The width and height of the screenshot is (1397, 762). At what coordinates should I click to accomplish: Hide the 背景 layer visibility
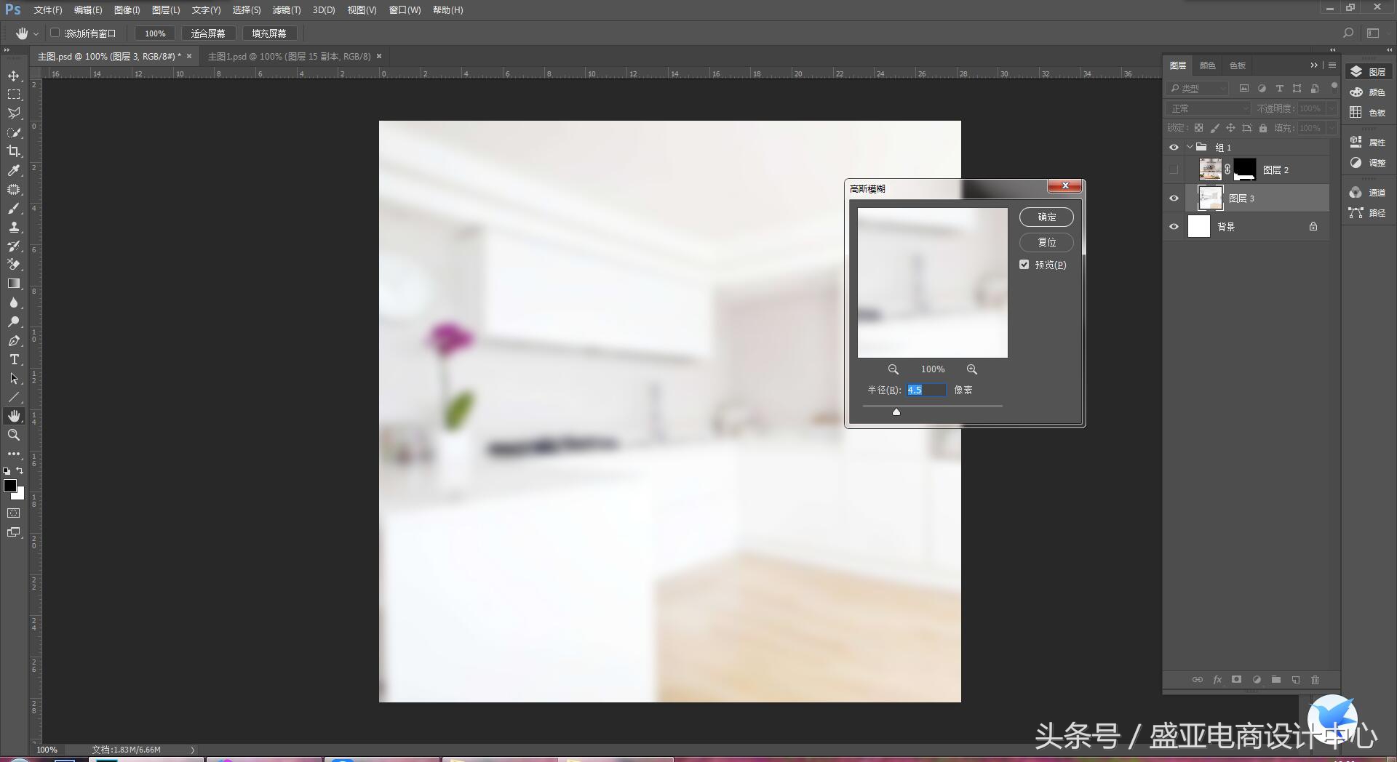point(1174,227)
